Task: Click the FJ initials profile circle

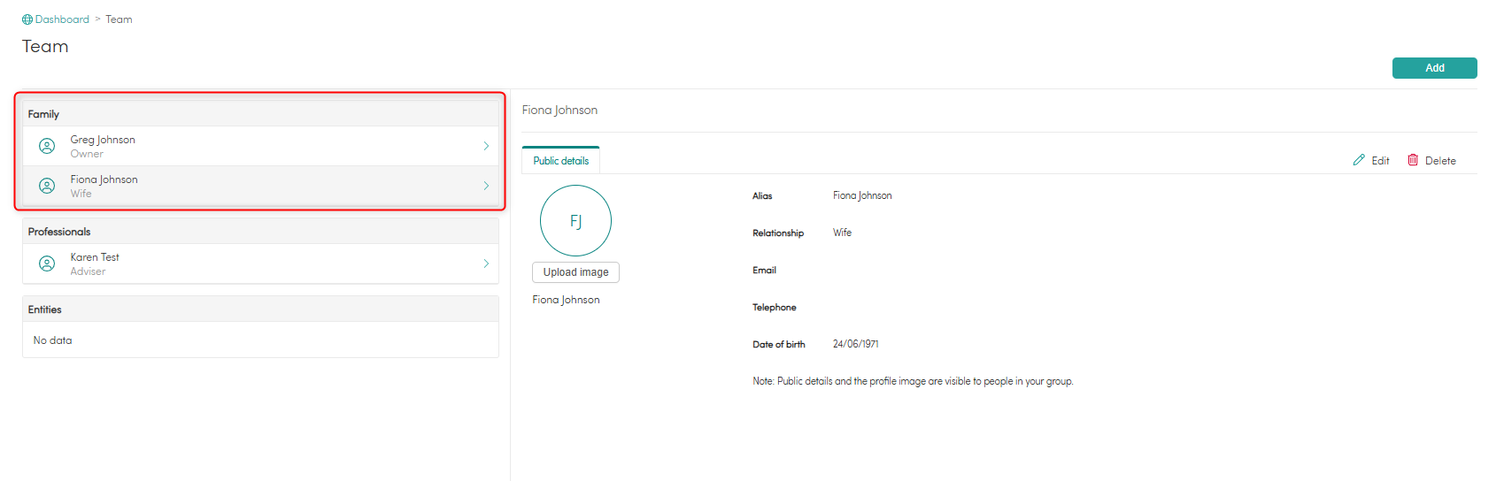Action: [575, 221]
